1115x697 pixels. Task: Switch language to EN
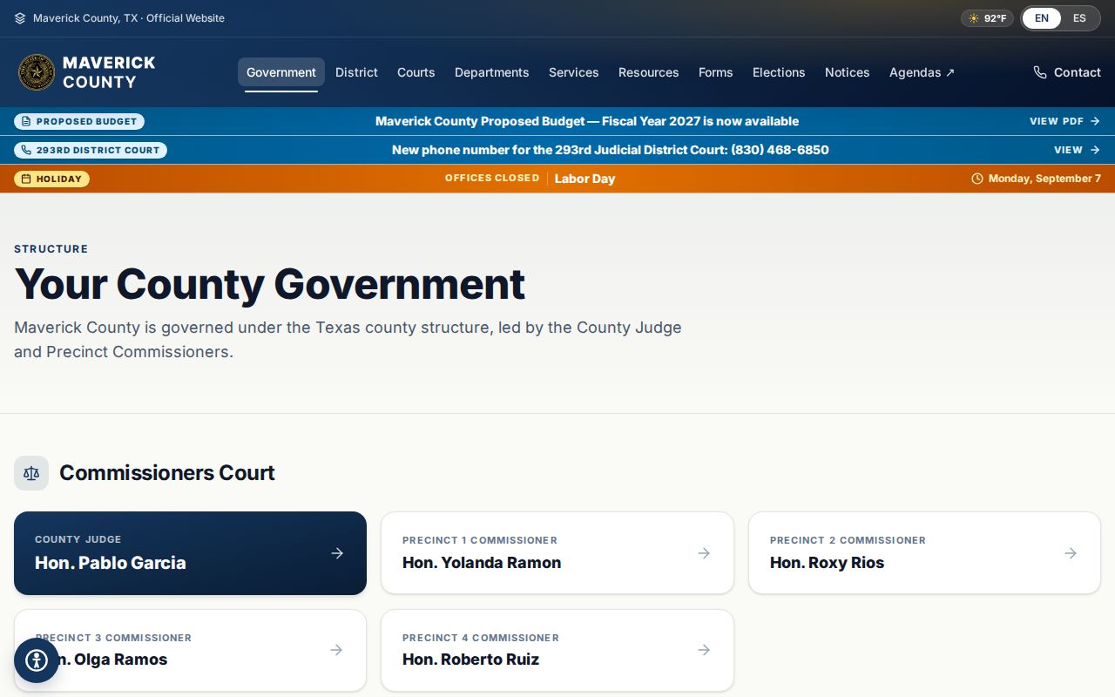pyautogui.click(x=1042, y=18)
